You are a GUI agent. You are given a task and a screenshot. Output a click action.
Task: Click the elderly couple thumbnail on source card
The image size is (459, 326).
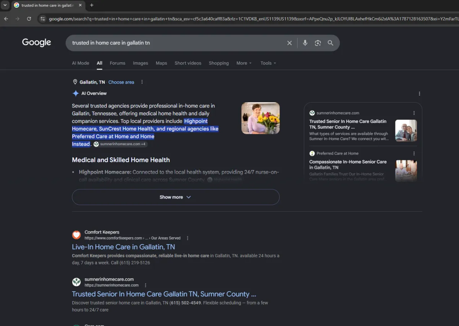click(406, 130)
